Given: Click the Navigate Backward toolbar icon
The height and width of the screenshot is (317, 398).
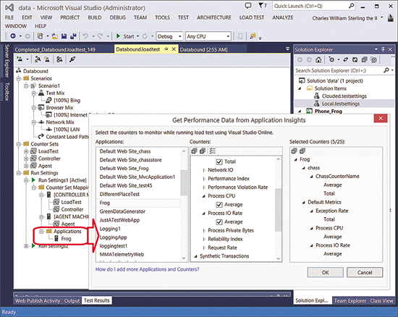Looking at the screenshot, I should click(x=13, y=36).
